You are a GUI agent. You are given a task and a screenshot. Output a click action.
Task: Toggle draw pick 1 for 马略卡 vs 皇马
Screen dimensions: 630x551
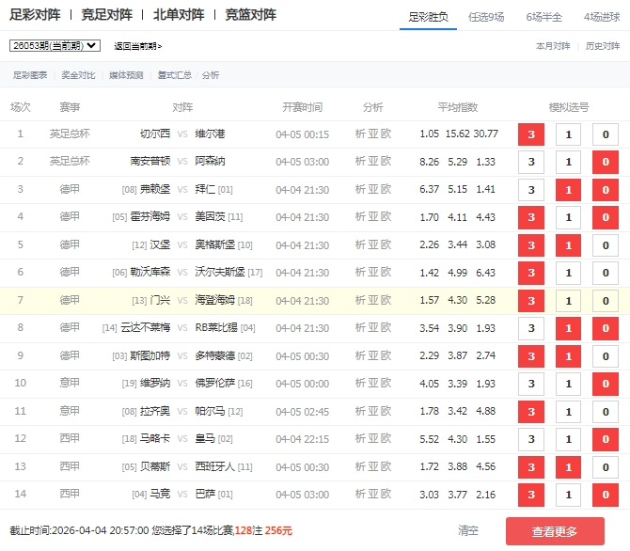(568, 439)
